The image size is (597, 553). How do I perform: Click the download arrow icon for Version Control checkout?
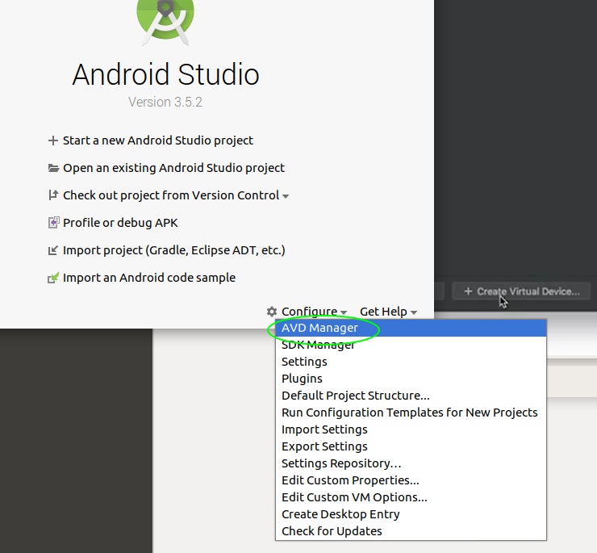[53, 195]
